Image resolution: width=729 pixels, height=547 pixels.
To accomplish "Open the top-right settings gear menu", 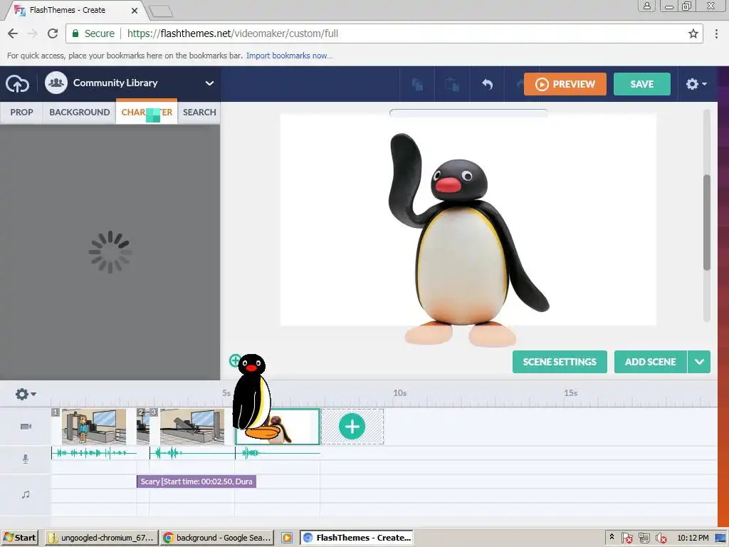I will (696, 84).
